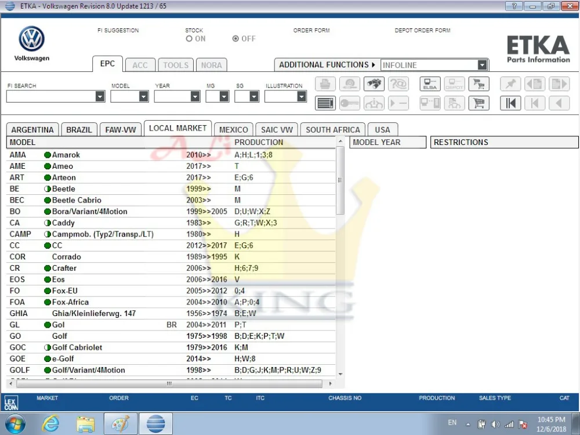Viewport: 580px width, 435px height.
Task: Click the pushpin icon
Action: (x=510, y=84)
